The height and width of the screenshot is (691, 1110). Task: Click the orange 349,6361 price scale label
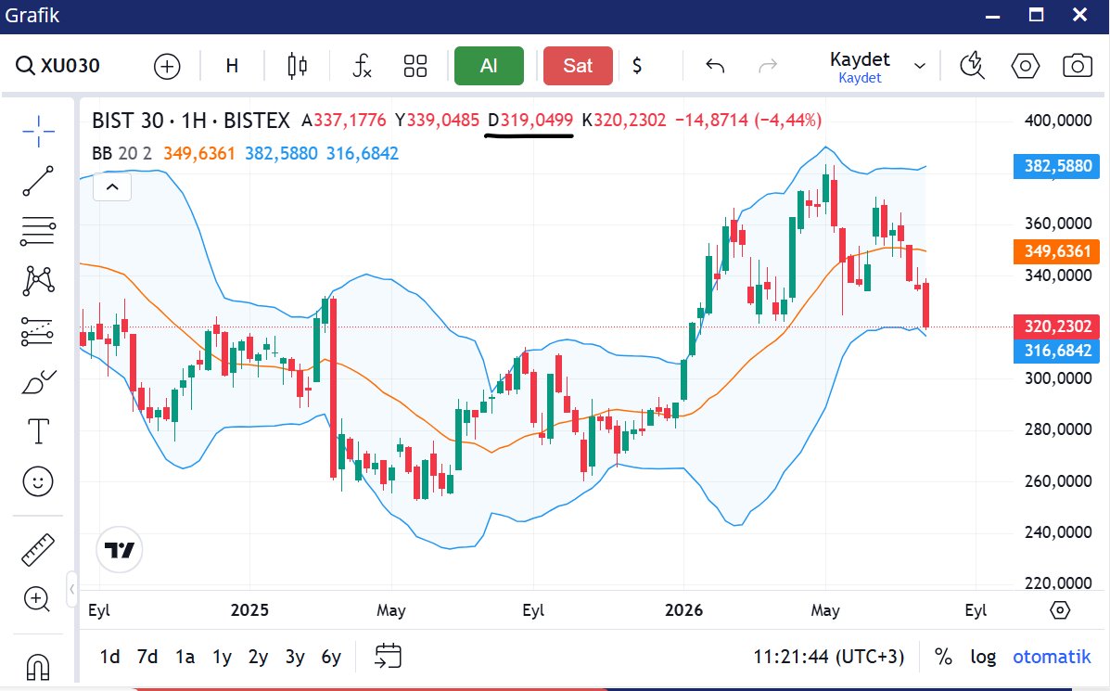(1057, 251)
